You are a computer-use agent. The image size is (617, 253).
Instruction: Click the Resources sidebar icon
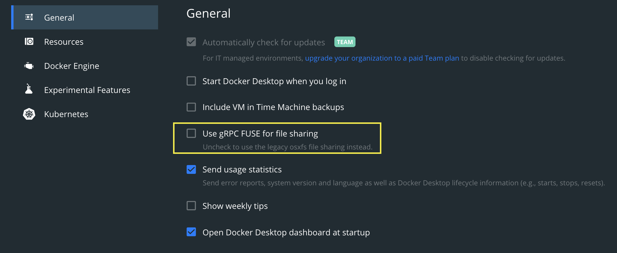point(29,41)
